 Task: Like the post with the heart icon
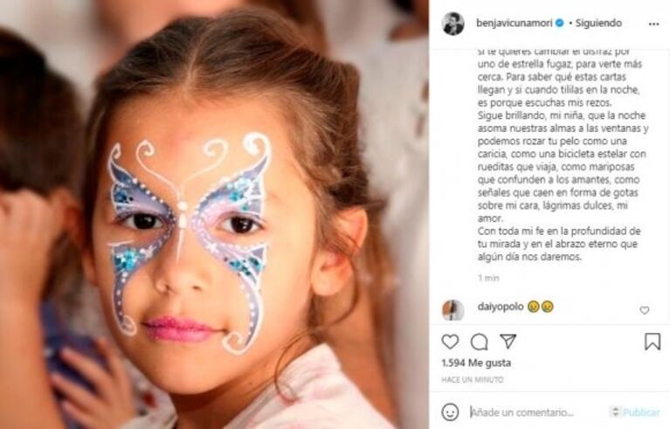450,342
